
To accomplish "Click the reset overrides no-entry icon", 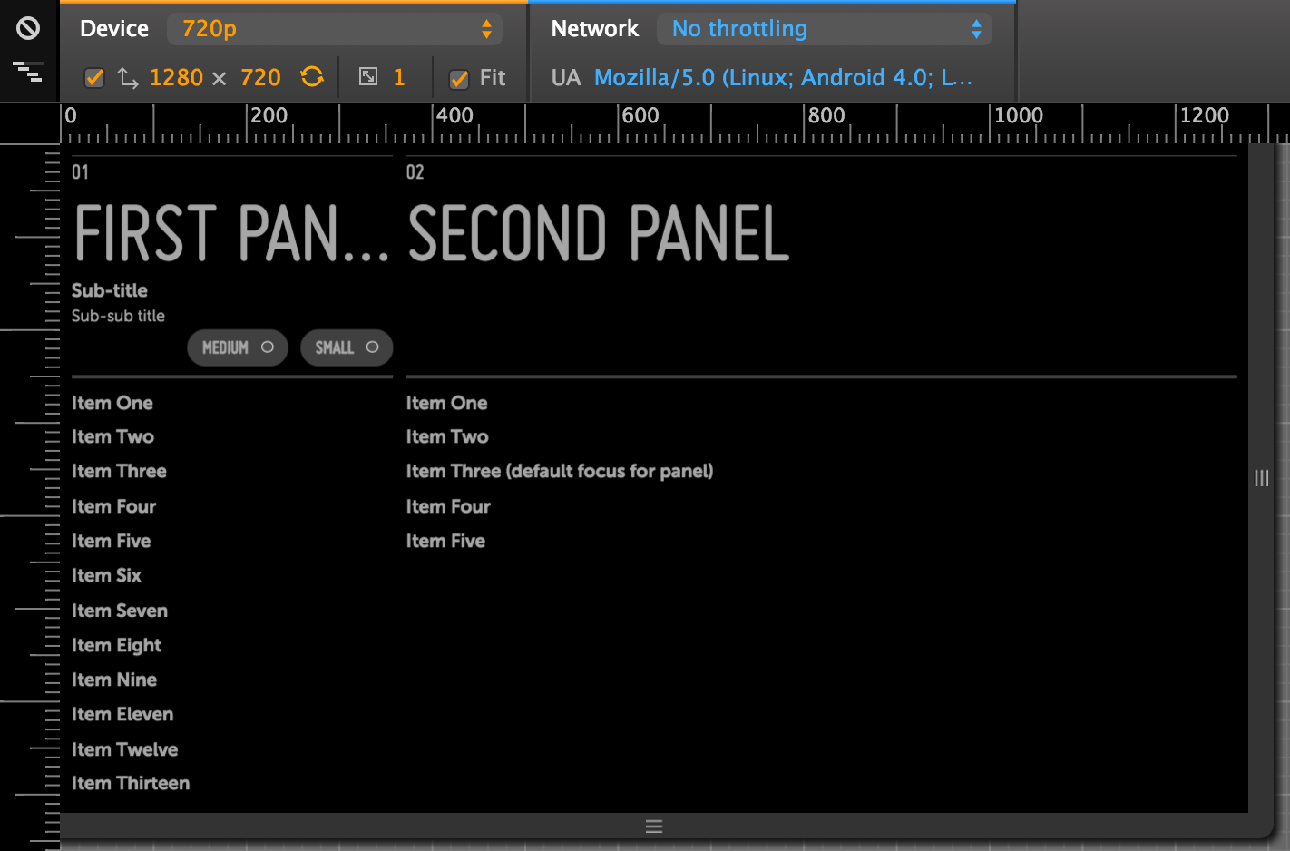I will pyautogui.click(x=28, y=28).
